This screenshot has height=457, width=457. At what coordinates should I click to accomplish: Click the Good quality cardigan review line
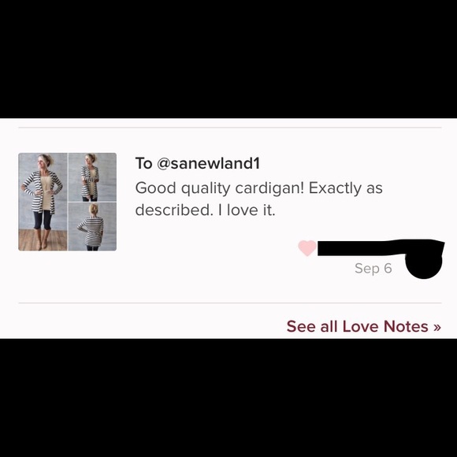point(258,188)
